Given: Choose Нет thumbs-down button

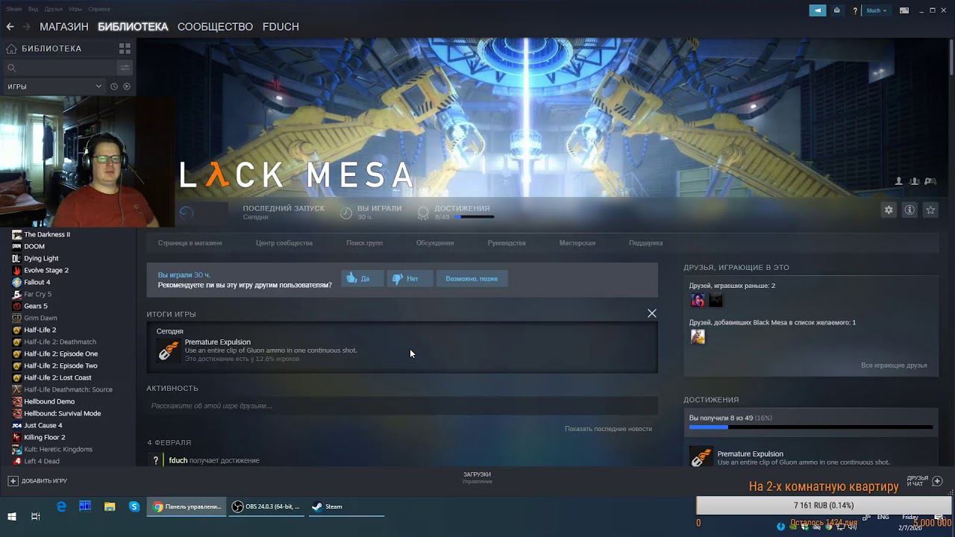Looking at the screenshot, I should [x=410, y=279].
